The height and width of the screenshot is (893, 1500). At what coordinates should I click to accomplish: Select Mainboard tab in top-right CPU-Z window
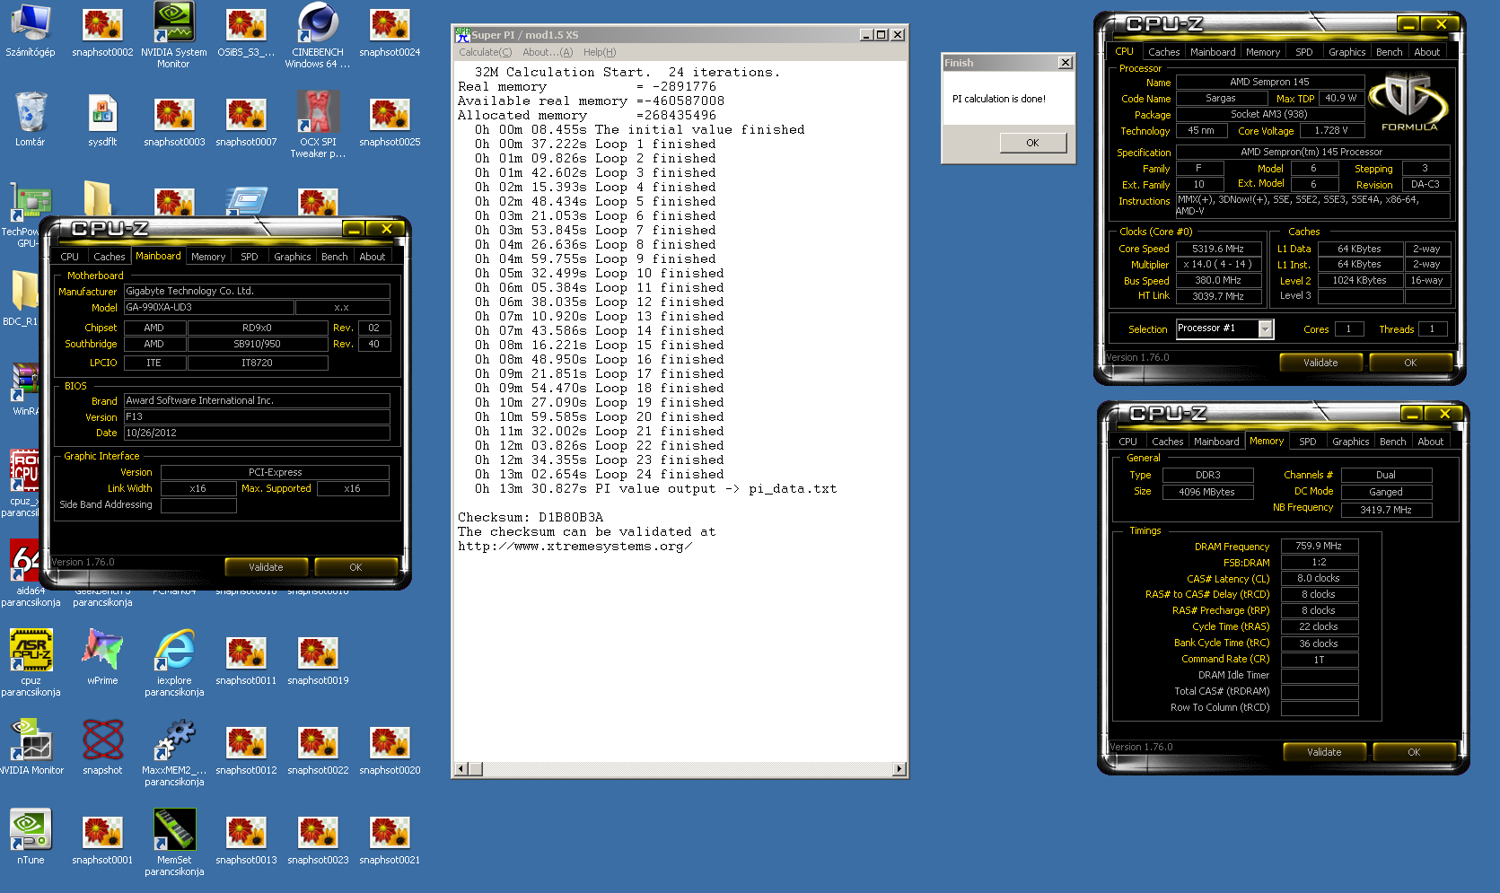tap(1213, 52)
